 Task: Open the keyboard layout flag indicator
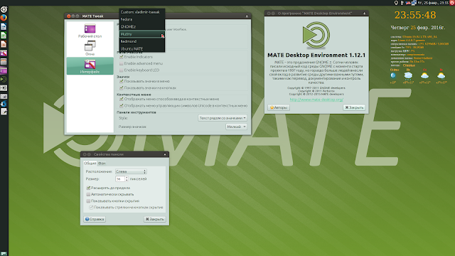click(408, 3)
